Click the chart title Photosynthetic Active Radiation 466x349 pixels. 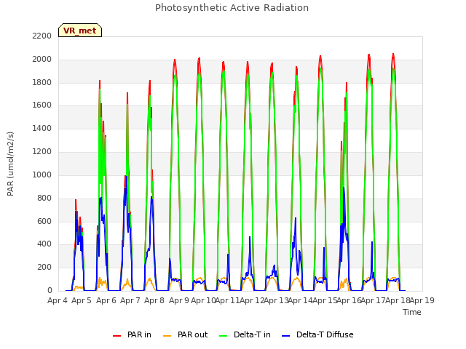232,8
